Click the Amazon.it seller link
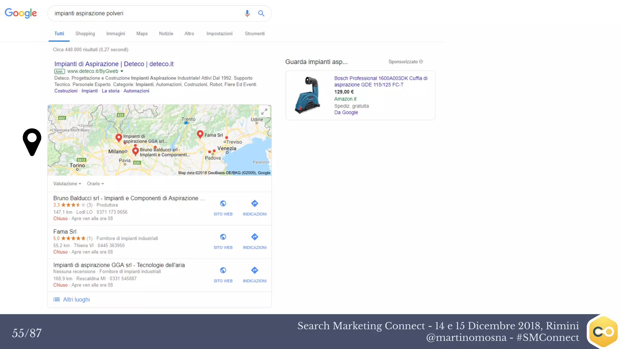Viewport: 620px width, 349px height. 345,99
